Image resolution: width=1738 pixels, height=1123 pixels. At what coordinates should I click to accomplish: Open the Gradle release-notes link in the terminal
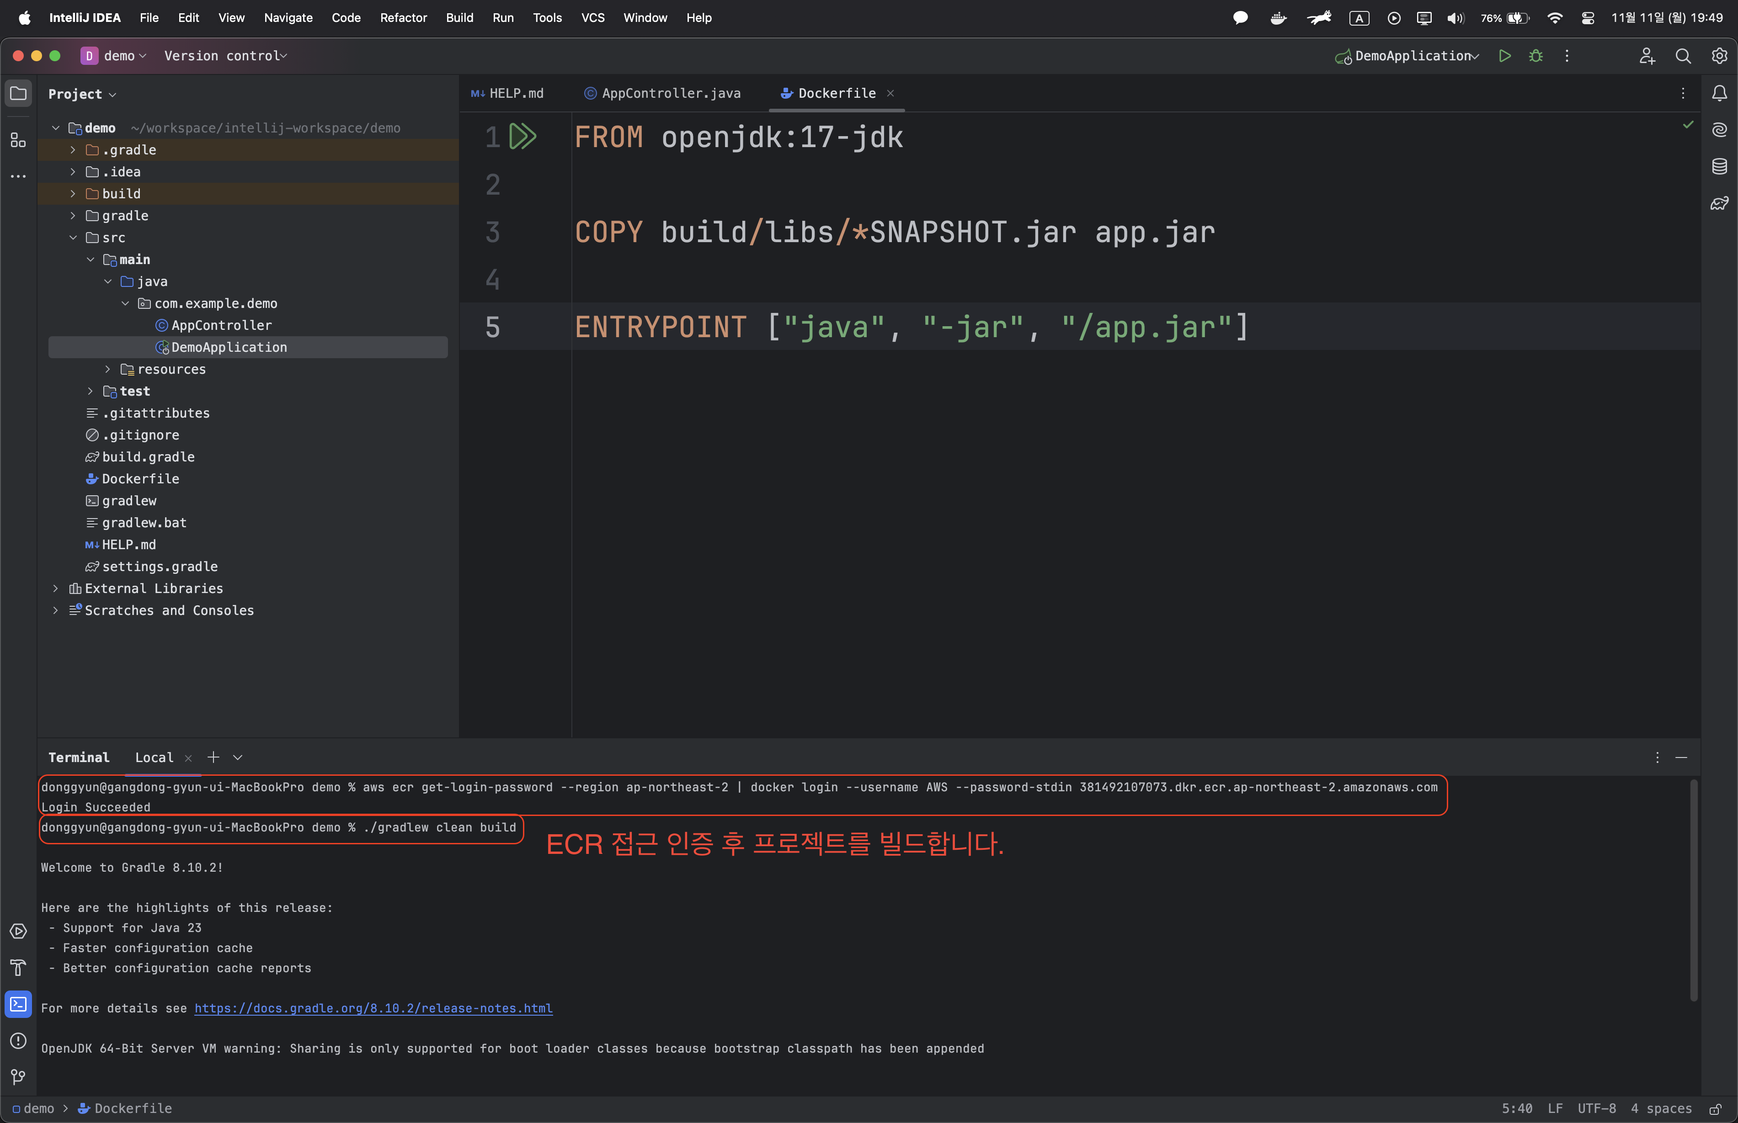[373, 1008]
